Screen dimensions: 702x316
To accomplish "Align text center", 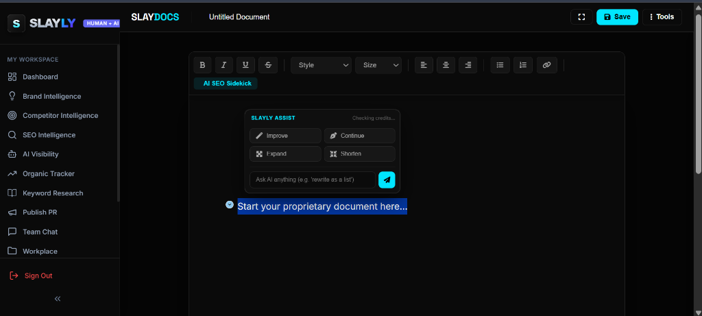I will tap(446, 65).
